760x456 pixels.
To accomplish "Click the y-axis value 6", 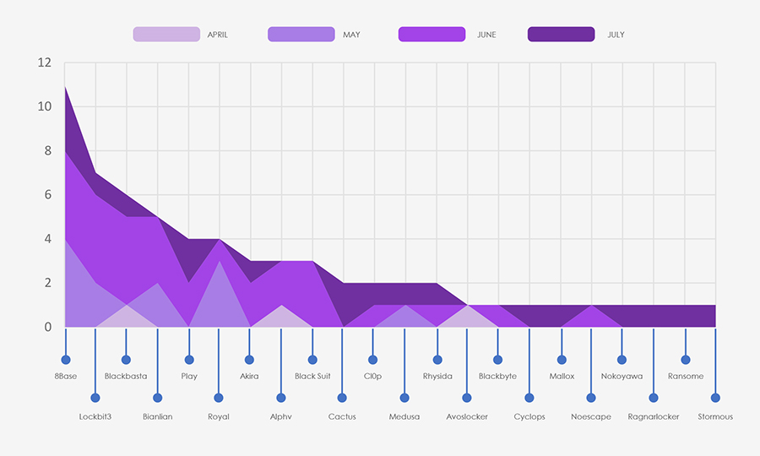I will (x=48, y=195).
